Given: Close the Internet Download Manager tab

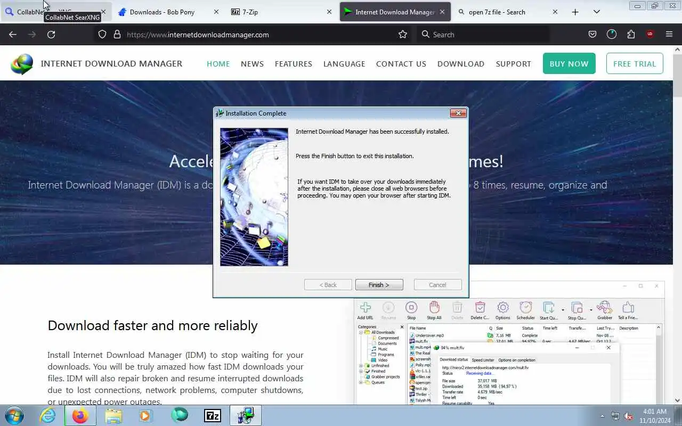Looking at the screenshot, I should 442,12.
